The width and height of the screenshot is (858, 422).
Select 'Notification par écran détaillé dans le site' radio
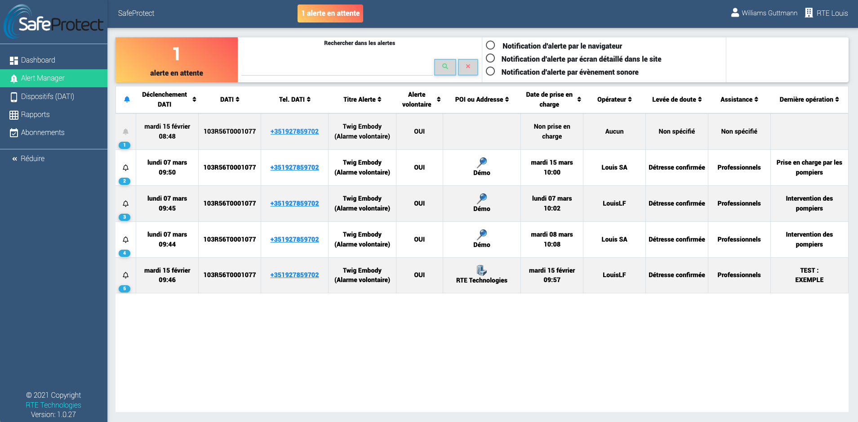coord(490,58)
